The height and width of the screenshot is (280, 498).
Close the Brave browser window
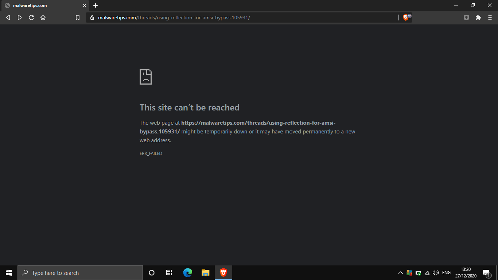(x=490, y=5)
